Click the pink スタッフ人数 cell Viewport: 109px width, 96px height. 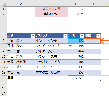[51, 9]
